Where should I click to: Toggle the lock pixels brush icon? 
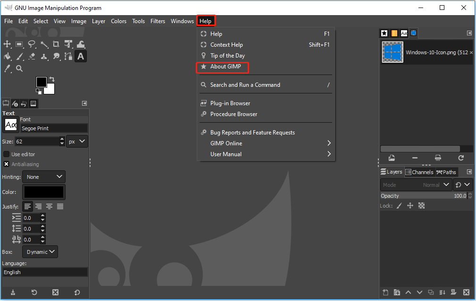pyautogui.click(x=399, y=206)
